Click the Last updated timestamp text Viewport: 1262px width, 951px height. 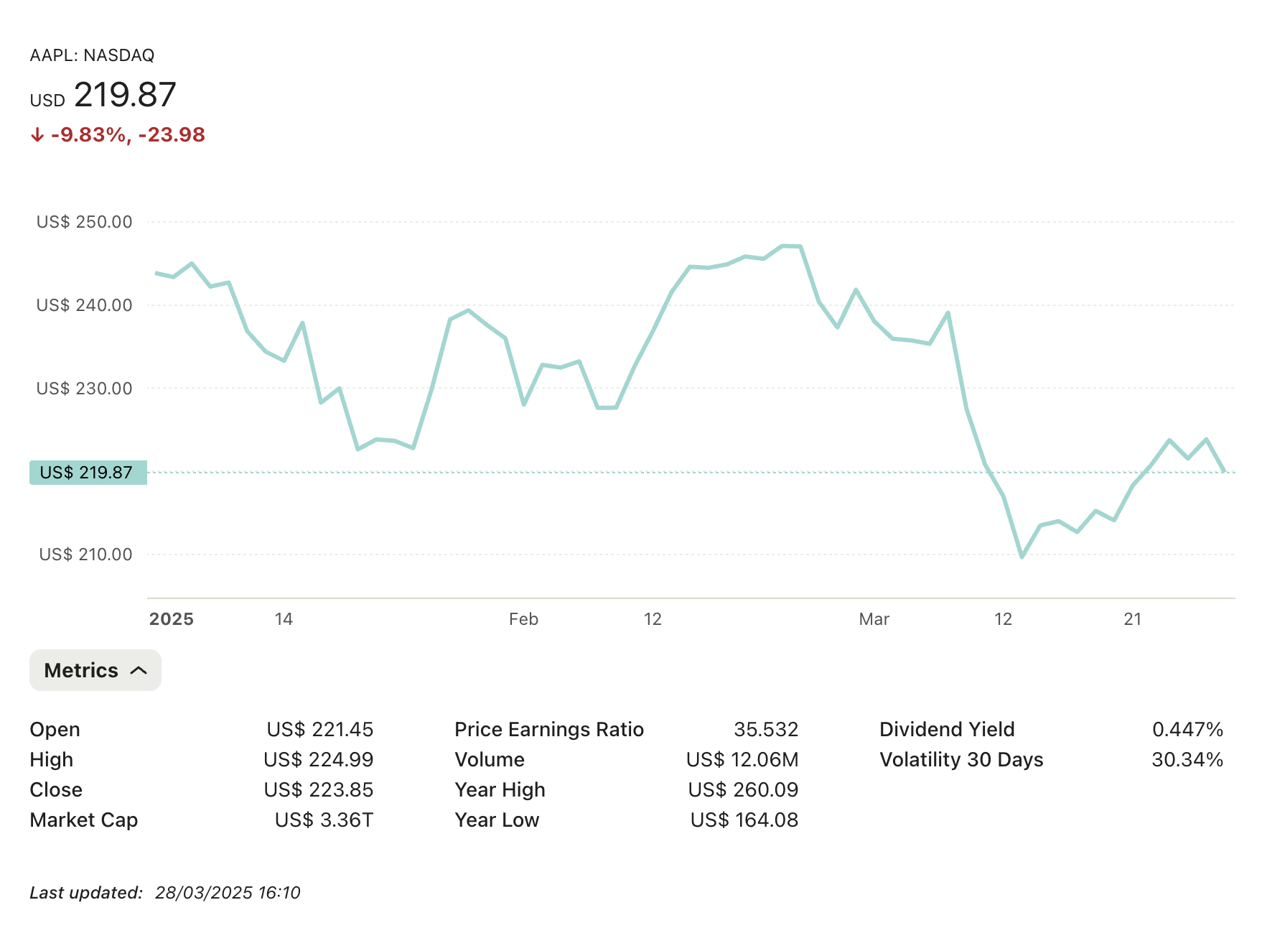pos(165,893)
